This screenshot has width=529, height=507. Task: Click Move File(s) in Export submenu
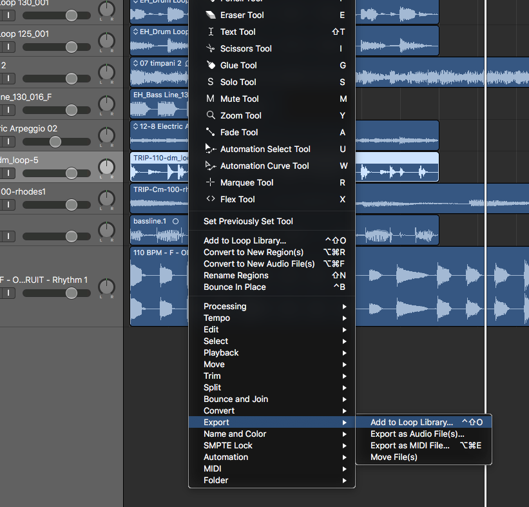tap(394, 457)
